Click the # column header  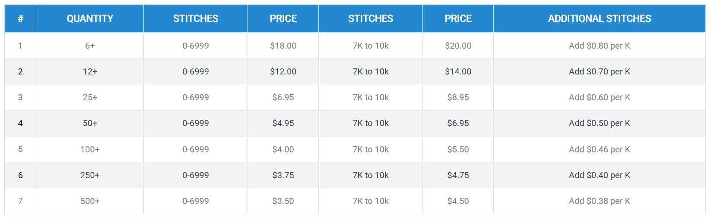pos(20,19)
